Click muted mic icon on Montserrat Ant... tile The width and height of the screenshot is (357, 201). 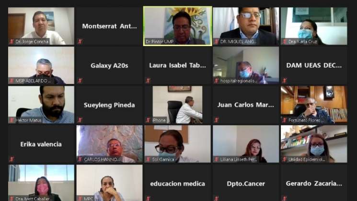pyautogui.click(x=80, y=41)
